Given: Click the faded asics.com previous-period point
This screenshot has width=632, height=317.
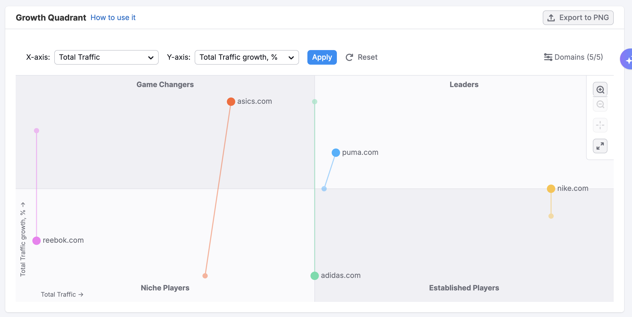Looking at the screenshot, I should pyautogui.click(x=205, y=276).
